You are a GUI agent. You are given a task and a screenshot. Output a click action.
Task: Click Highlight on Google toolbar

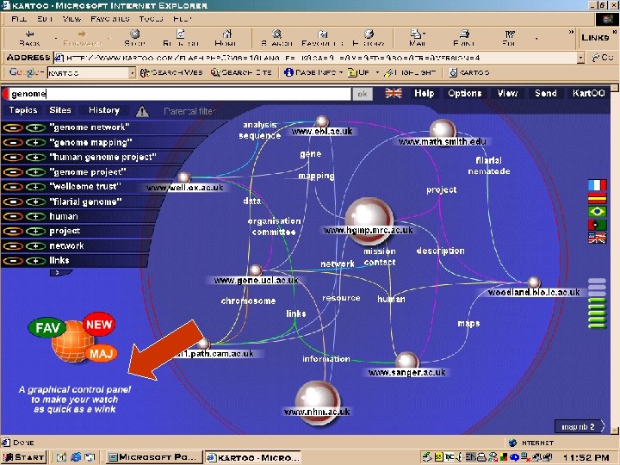tap(410, 72)
